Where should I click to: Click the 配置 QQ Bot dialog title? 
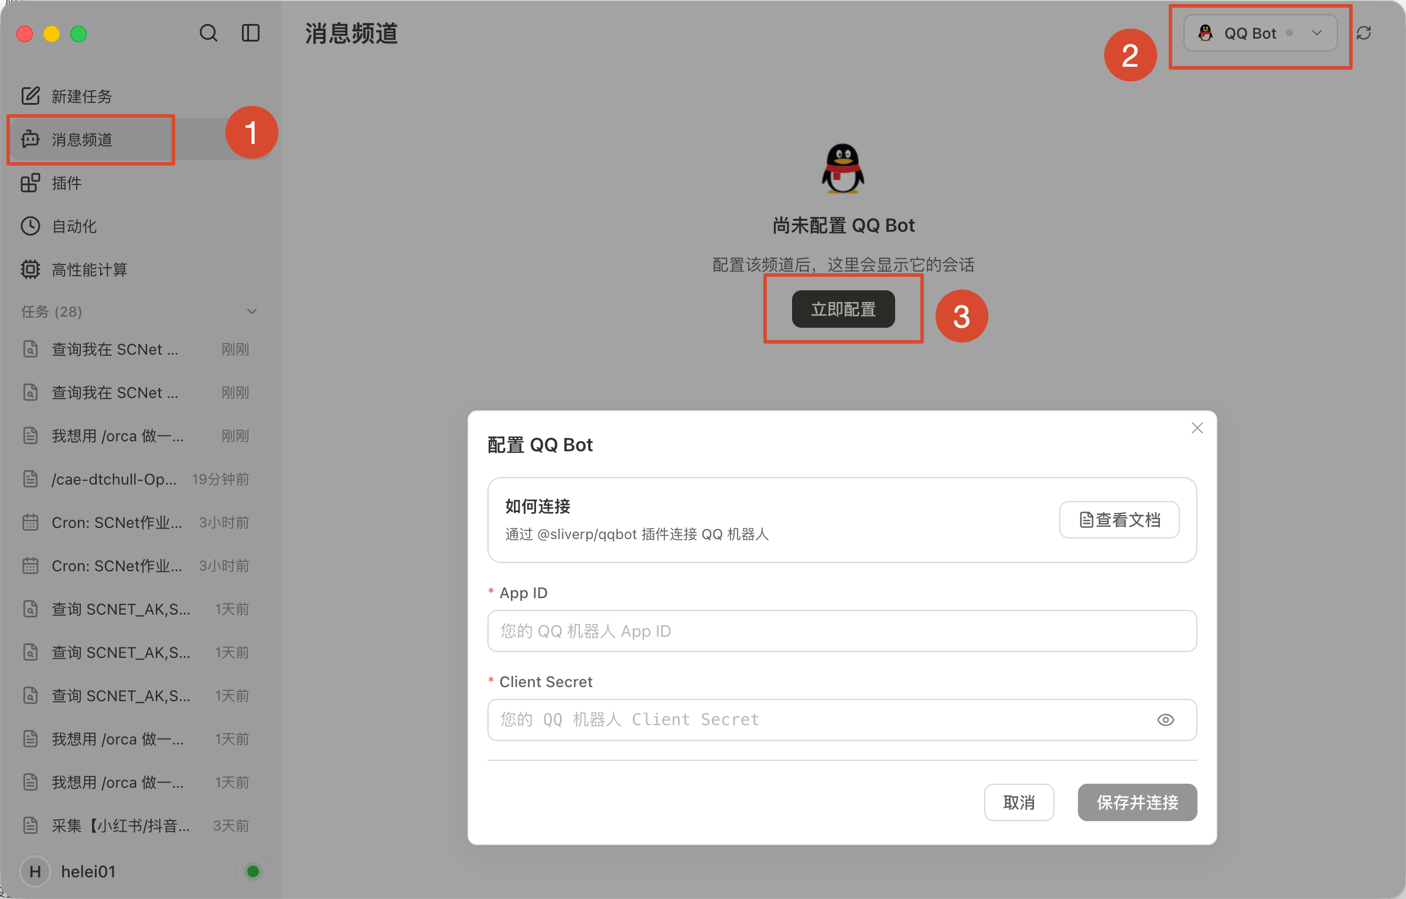pyautogui.click(x=540, y=445)
